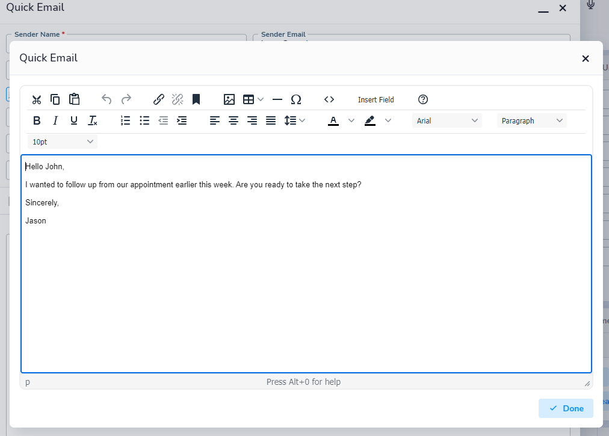Open the Paragraph format dropdown
609x436 pixels.
point(532,121)
